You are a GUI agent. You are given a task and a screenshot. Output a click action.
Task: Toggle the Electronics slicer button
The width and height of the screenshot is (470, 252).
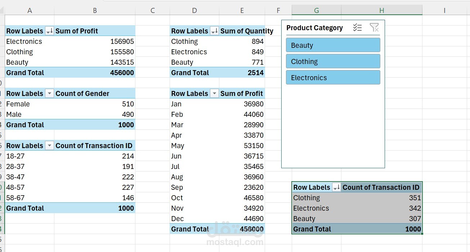pos(333,78)
